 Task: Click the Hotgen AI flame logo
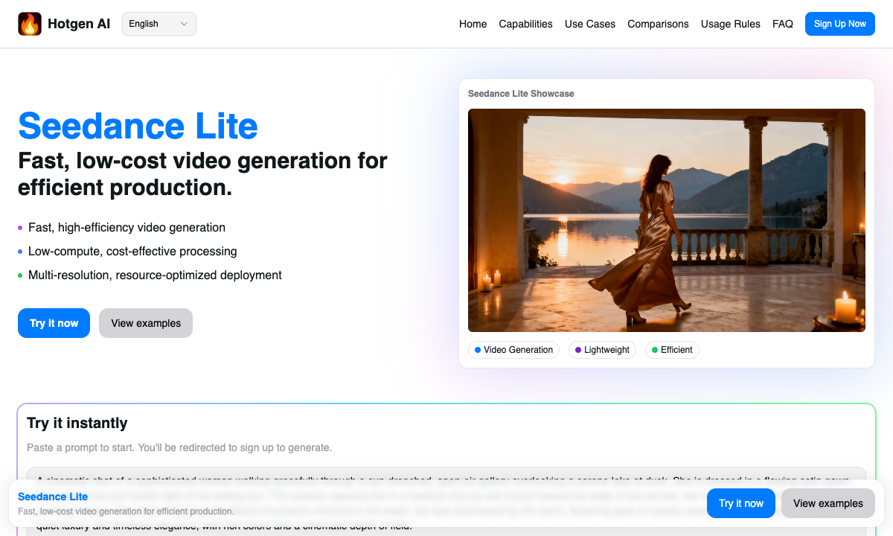pyautogui.click(x=30, y=23)
